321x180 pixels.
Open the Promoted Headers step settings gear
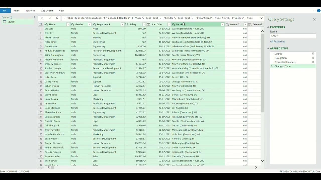[x=313, y=62]
